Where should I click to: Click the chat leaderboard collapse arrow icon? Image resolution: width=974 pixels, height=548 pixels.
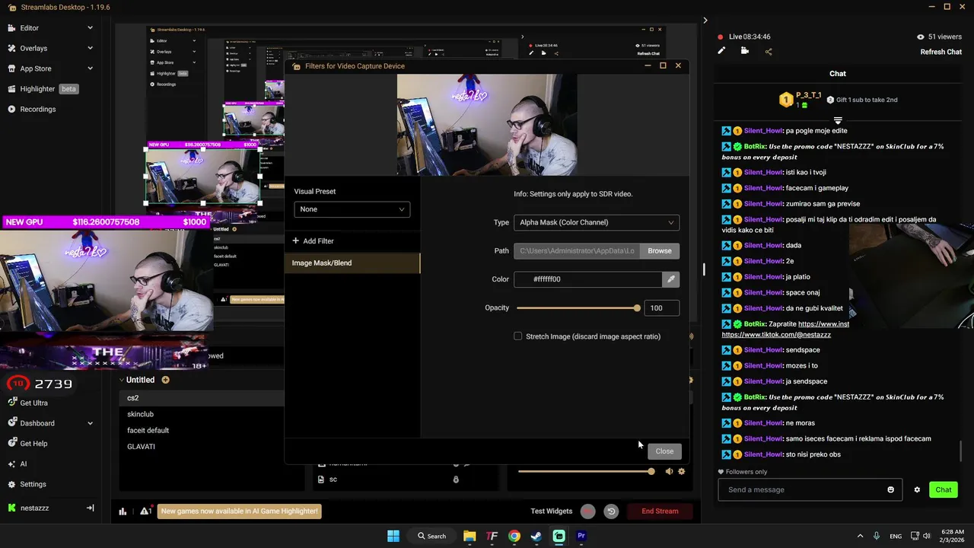coord(838,120)
